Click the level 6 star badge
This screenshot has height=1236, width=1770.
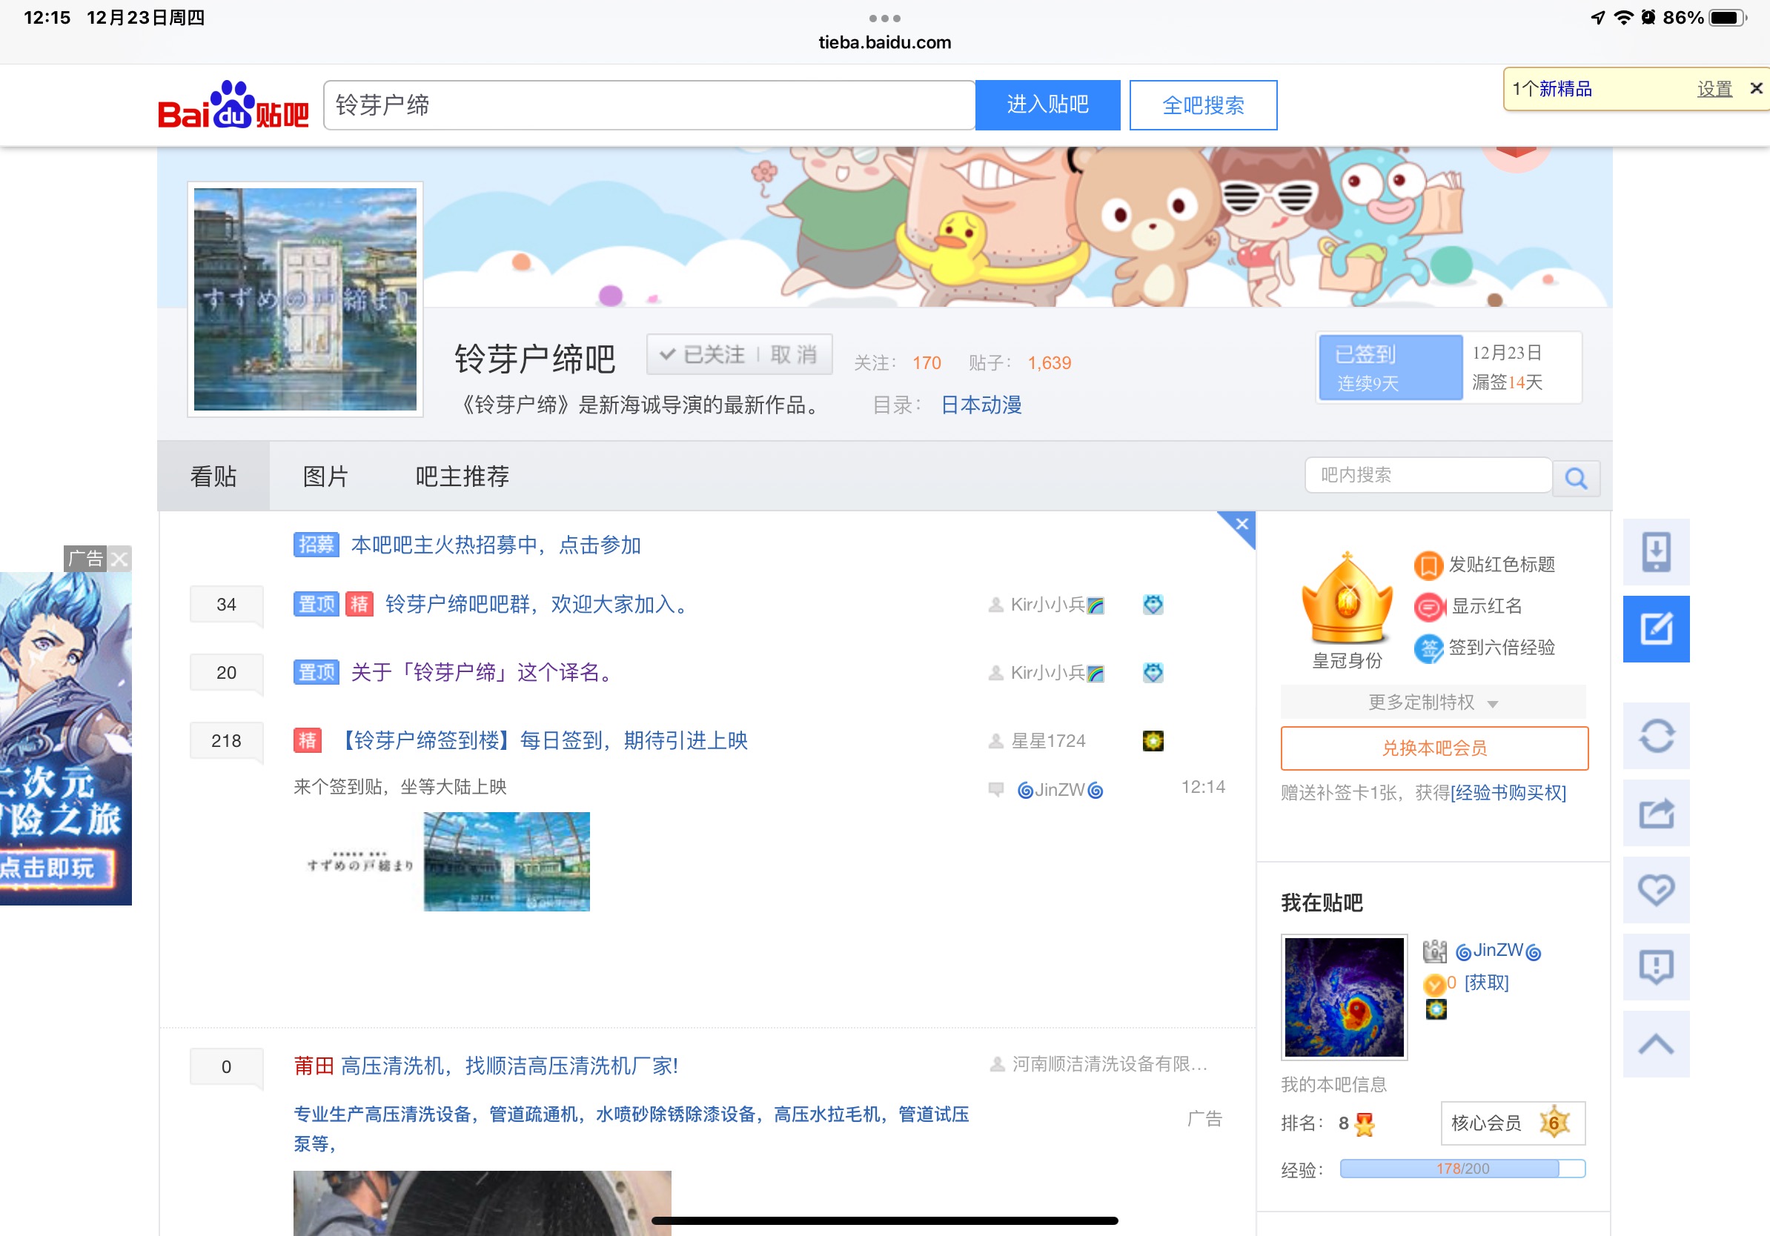(x=1554, y=1123)
